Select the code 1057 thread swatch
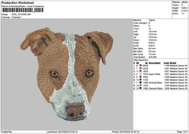This screenshot has width=189, height=134. (140, 68)
